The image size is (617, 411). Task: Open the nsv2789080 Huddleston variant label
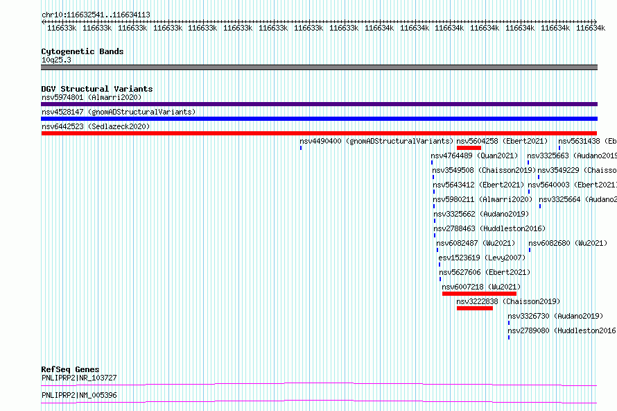coord(562,330)
